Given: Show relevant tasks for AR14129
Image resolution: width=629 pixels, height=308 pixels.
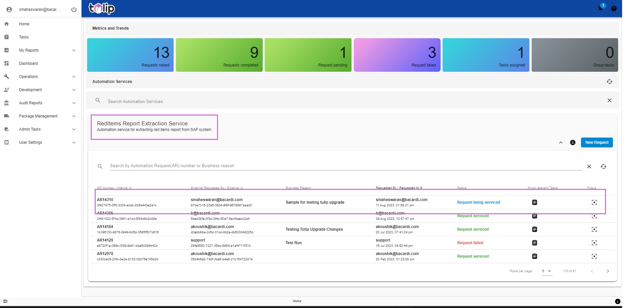Looking at the screenshot, I should 535,243.
